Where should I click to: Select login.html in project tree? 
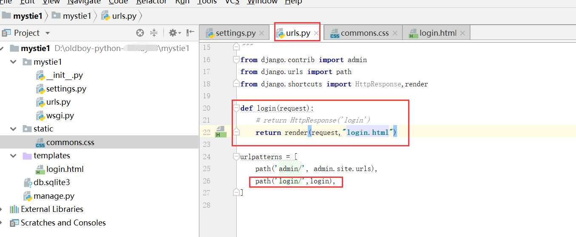[60, 169]
